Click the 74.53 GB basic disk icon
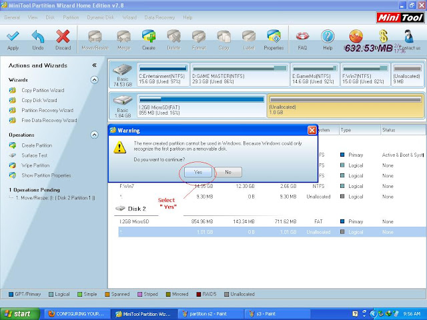 coord(123,70)
